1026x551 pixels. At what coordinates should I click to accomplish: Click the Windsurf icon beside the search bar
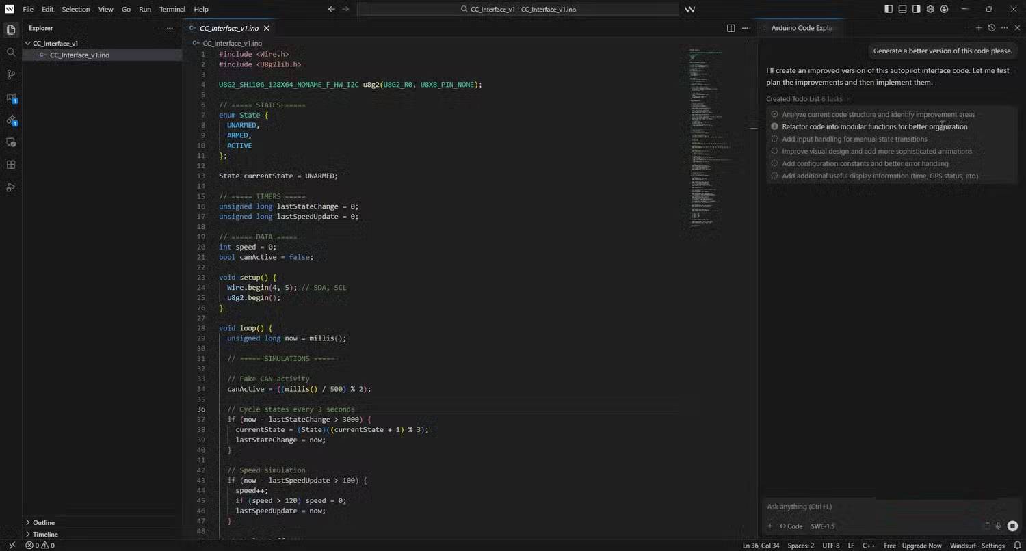click(690, 9)
